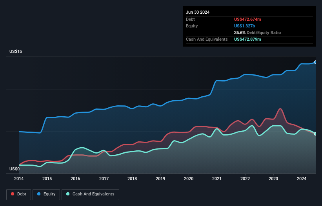Screen dimensions: 322x206
Task: Click the 2019 x-axis label
Action: [160, 179]
